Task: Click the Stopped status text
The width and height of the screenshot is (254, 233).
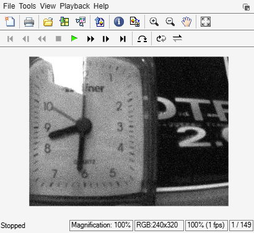Action: (13, 226)
